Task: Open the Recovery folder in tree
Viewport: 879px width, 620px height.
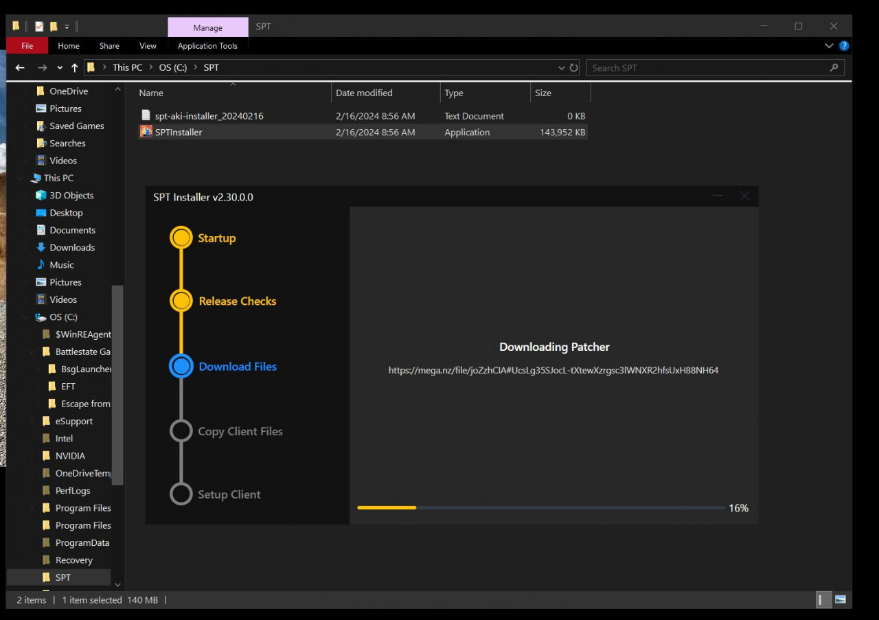Action: 73,560
